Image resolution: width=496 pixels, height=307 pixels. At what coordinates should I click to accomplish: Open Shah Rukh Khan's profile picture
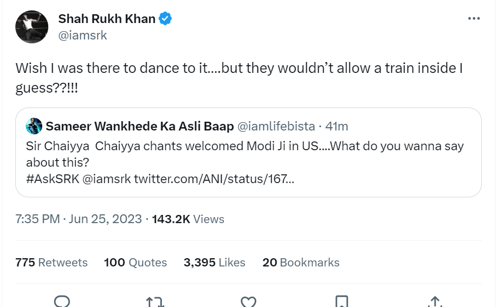(x=32, y=26)
